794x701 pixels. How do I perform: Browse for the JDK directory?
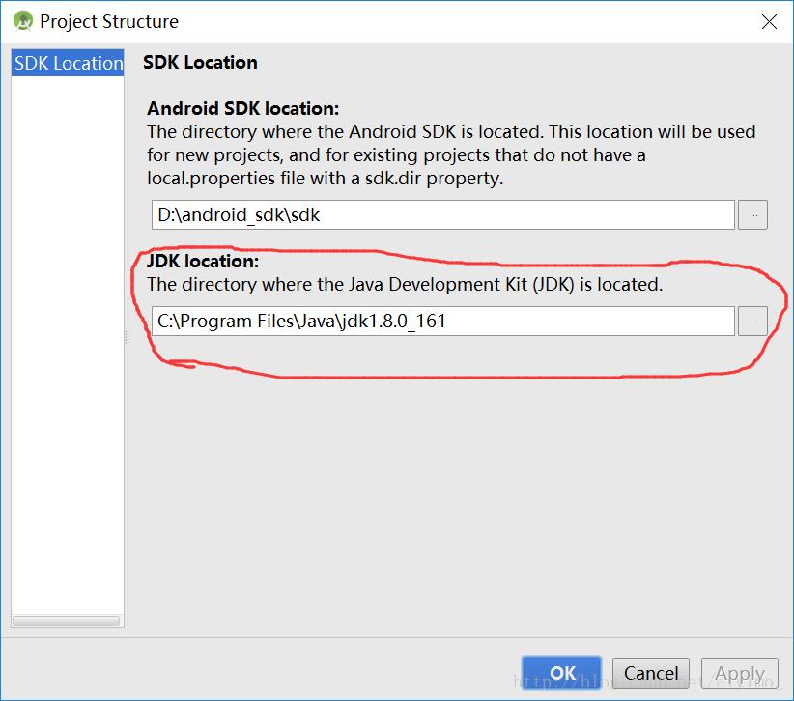pos(752,322)
